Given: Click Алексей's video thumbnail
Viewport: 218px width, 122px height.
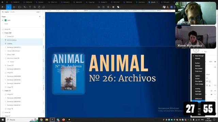Looking at the screenshot, I should click(196, 13).
